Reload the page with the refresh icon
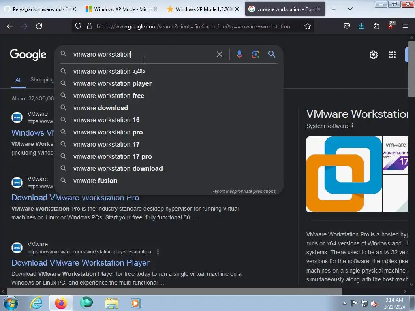Viewport: 415px width, 311px height. [x=39, y=26]
